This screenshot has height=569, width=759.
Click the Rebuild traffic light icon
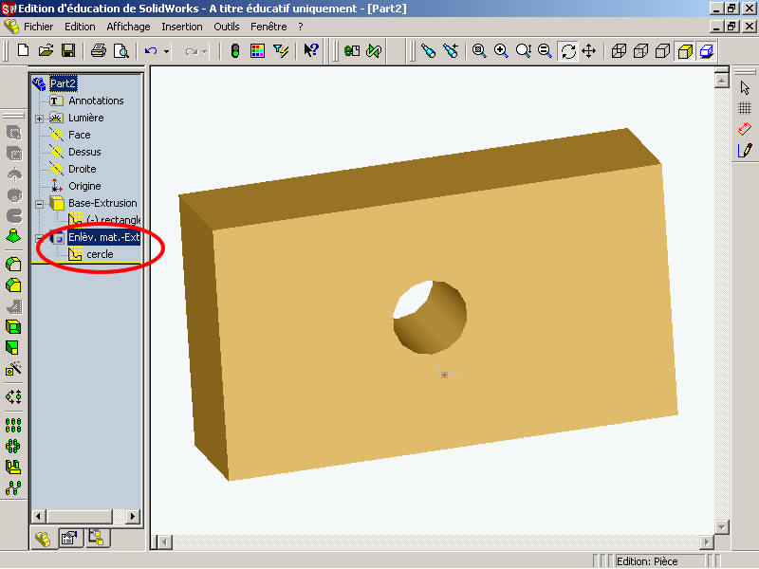235,50
